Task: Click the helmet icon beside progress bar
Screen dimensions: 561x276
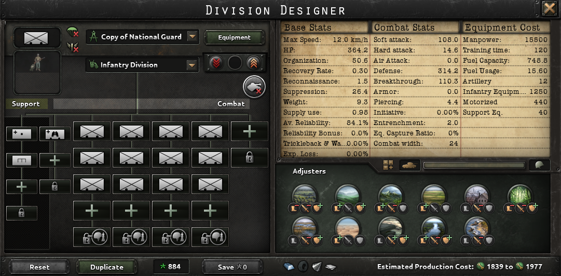Action: point(540,165)
